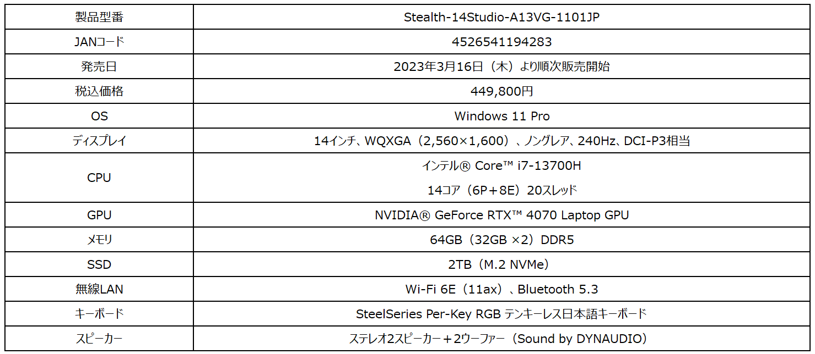815x354 pixels.
Task: Click the Windows 11 Pro cell
Action: [x=501, y=116]
